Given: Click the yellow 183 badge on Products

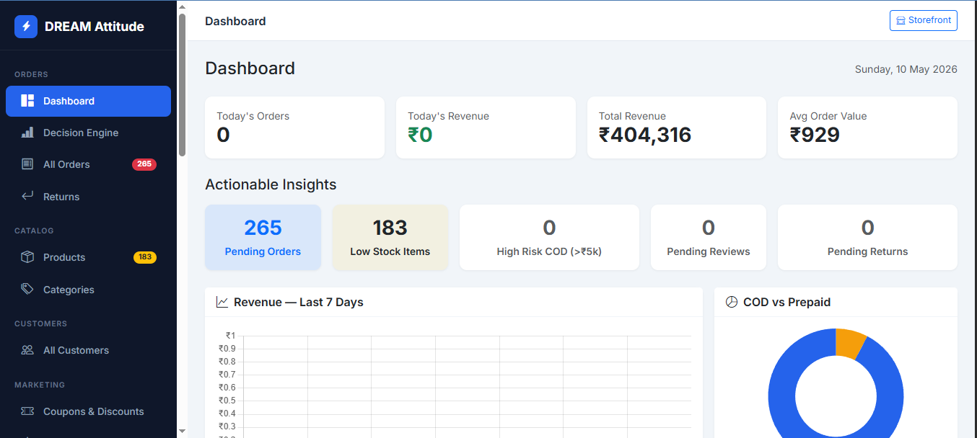Looking at the screenshot, I should pos(145,257).
